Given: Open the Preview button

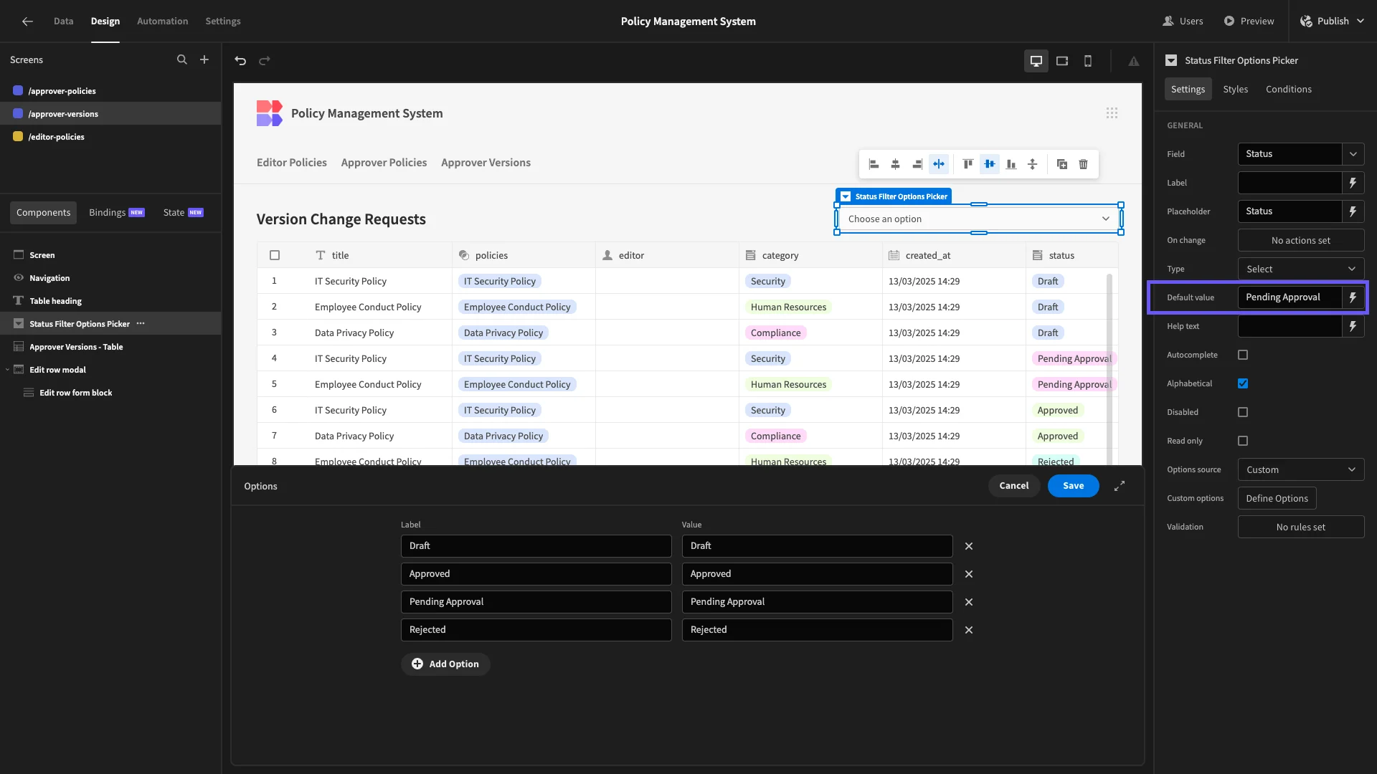Looking at the screenshot, I should click(1249, 21).
